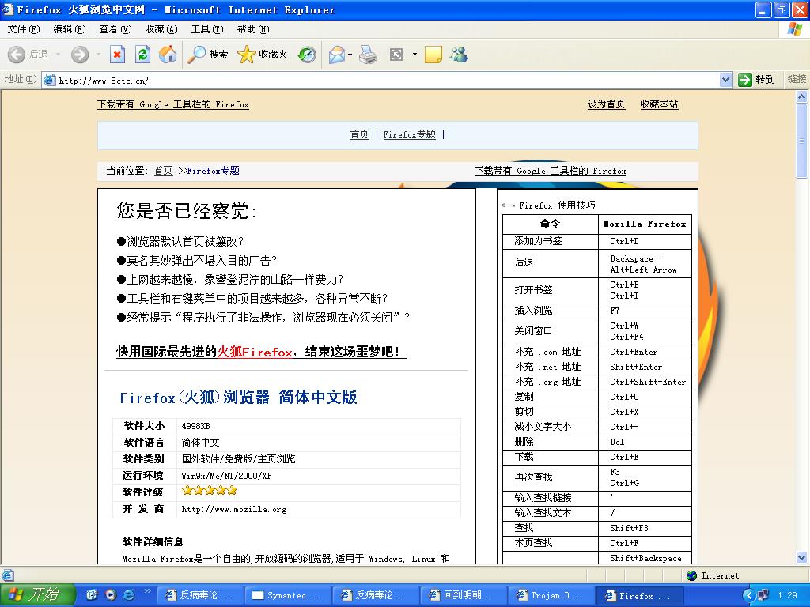Click the Print toolbar icon
The height and width of the screenshot is (607, 810).
click(368, 55)
